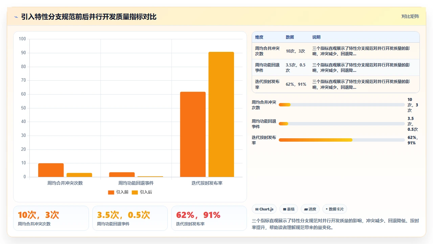This screenshot has width=433, height=244.
Task: Click the 对比矩阵 label in header
Action: coord(410,16)
